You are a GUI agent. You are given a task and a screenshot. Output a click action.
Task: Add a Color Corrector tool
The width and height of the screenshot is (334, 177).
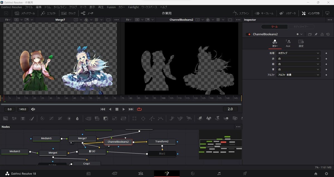(42, 118)
